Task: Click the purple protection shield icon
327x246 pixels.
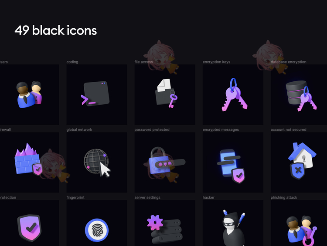Action: point(29,228)
